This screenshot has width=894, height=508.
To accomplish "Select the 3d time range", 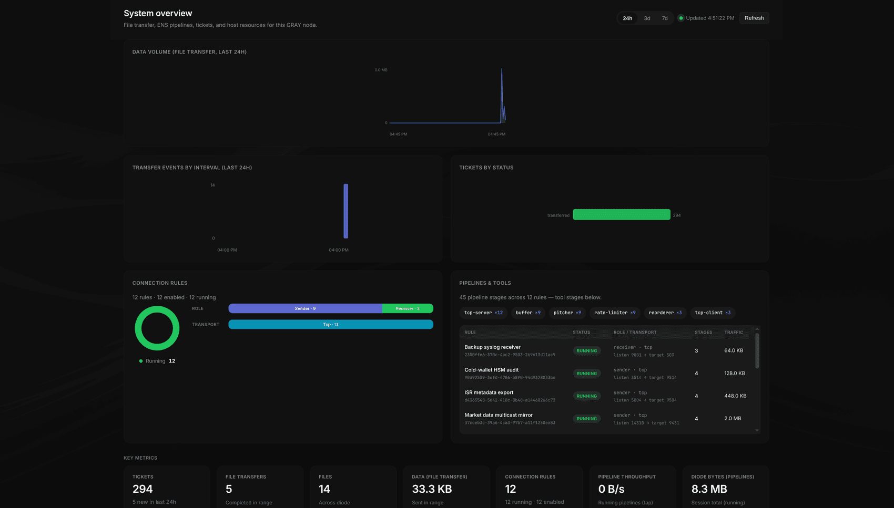I will point(647,18).
